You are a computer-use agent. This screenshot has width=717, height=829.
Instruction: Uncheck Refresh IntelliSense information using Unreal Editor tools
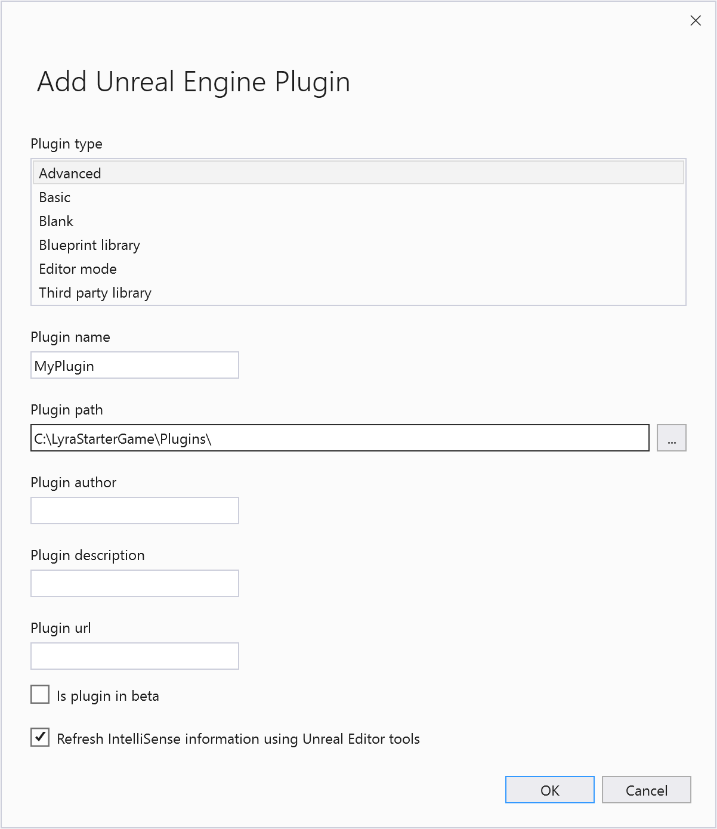[39, 738]
